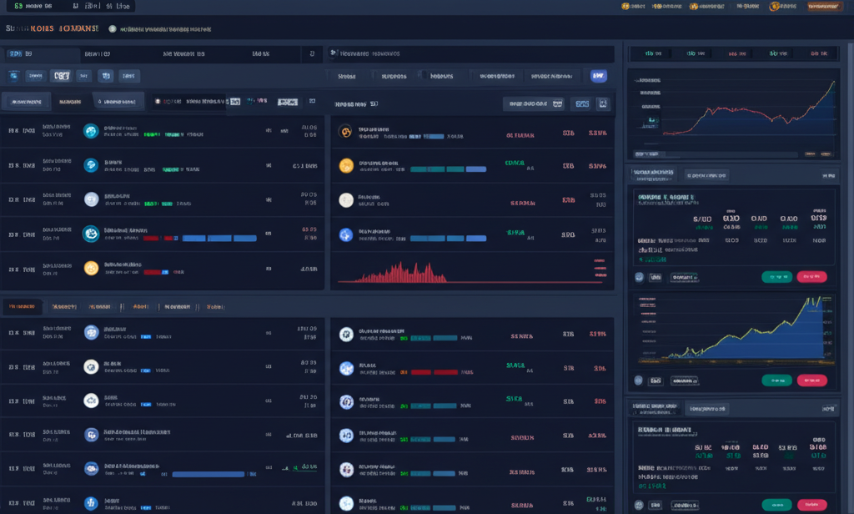Select the blue coin icon in the fourth row of the upper-middle list
Viewport: 854px width, 514px height.
(346, 235)
